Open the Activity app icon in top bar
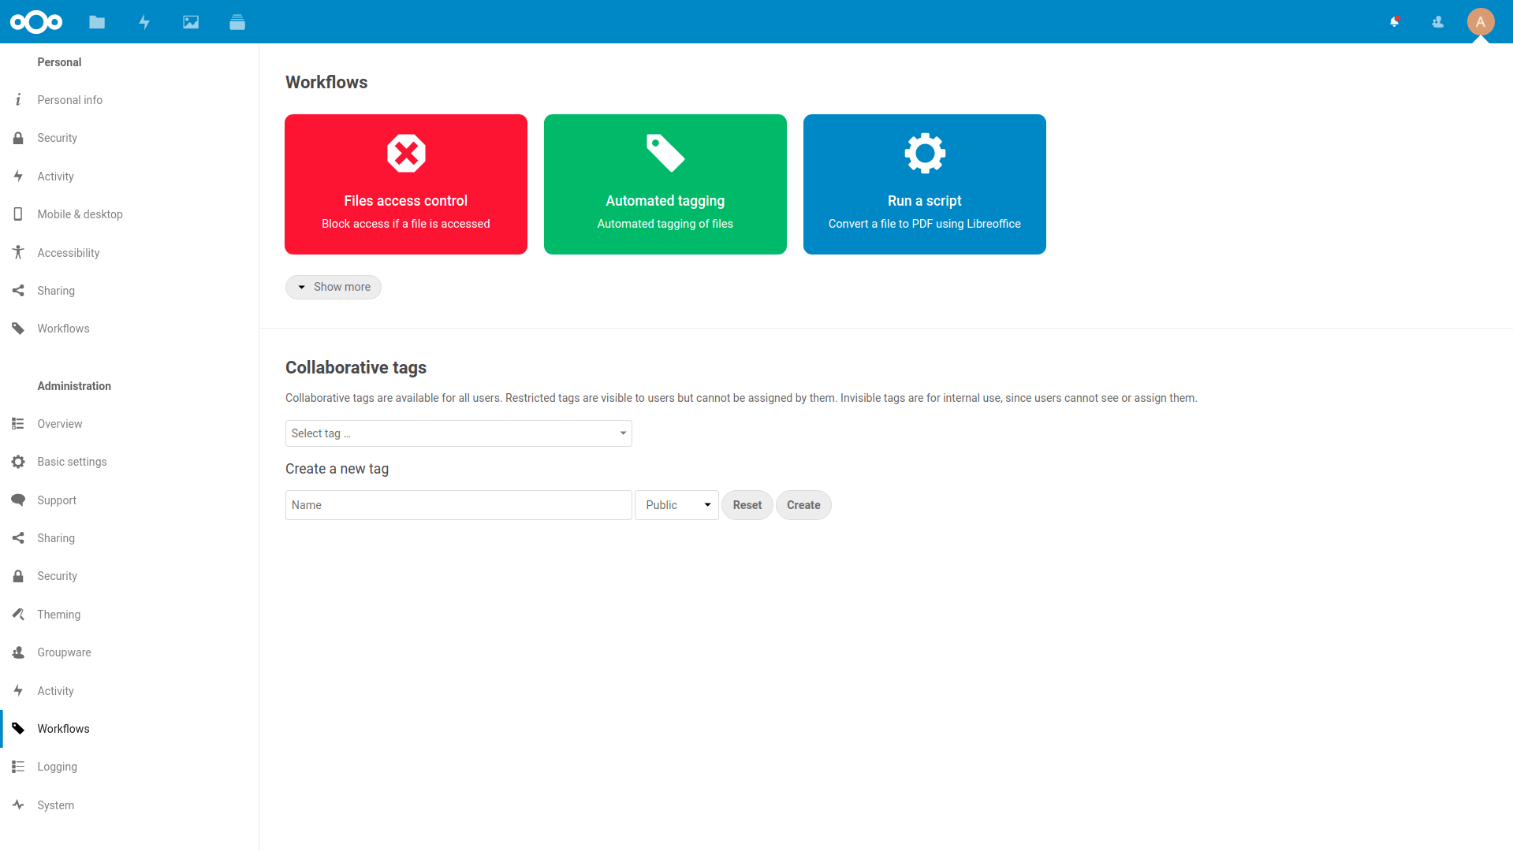Viewport: 1513px width, 851px height. (143, 22)
